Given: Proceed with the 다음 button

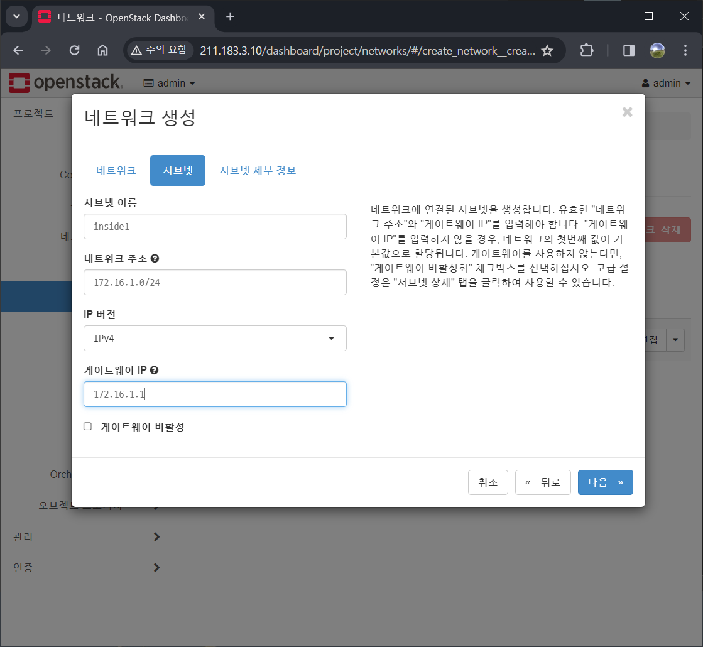Looking at the screenshot, I should click(x=605, y=482).
